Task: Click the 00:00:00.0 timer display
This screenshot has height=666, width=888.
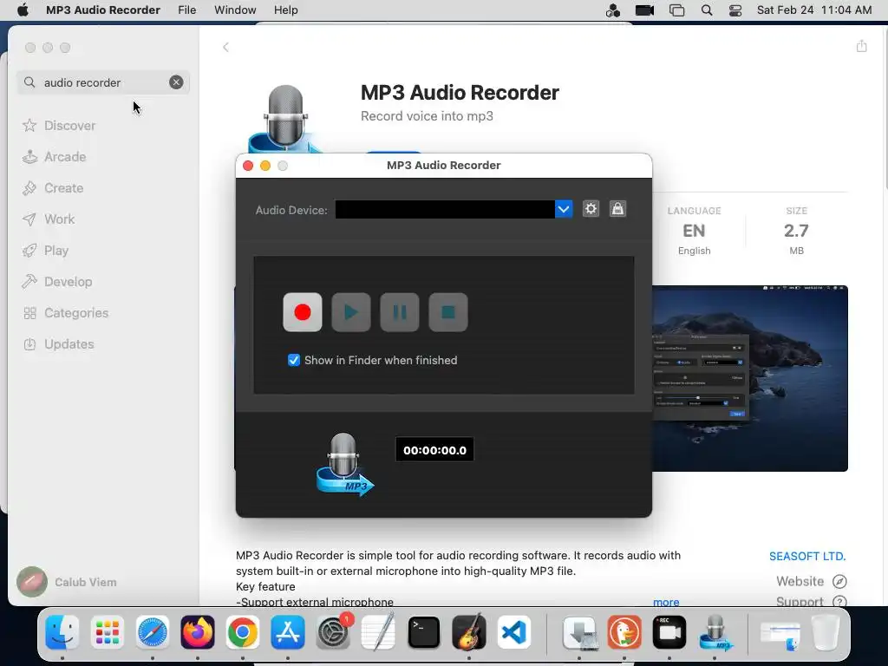Action: (434, 450)
